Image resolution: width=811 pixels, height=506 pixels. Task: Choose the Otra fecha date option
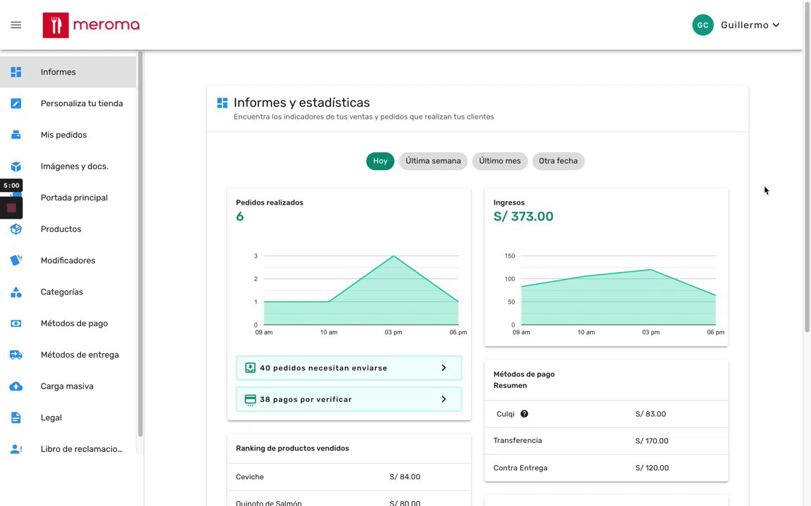[x=558, y=161]
